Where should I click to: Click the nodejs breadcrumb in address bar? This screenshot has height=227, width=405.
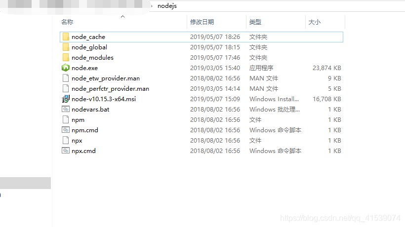tap(167, 6)
